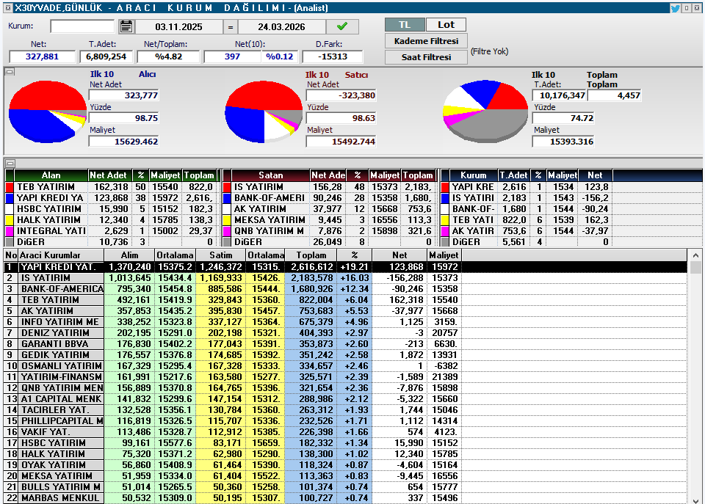Click the Kurum input field
Image resolution: width=705 pixels, height=504 pixels.
coord(82,27)
